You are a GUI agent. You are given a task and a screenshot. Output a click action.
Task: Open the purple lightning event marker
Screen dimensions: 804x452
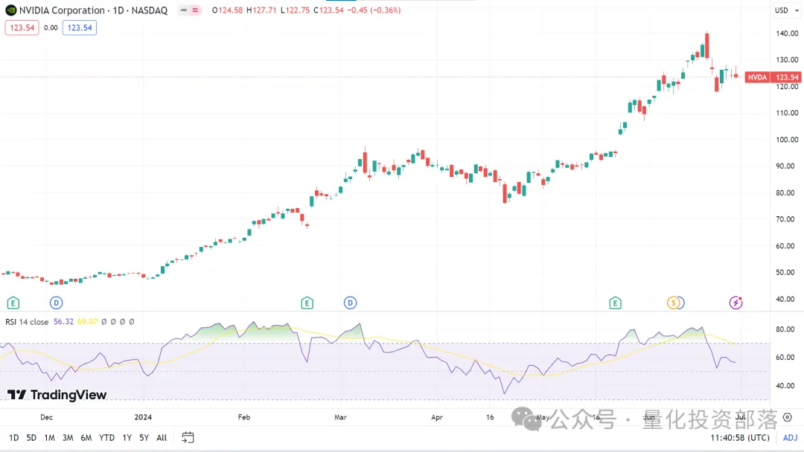736,303
